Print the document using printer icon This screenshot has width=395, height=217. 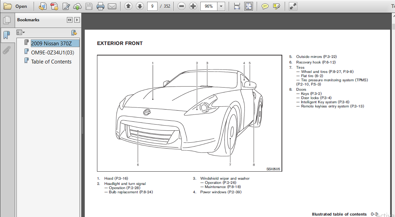tap(100, 6)
